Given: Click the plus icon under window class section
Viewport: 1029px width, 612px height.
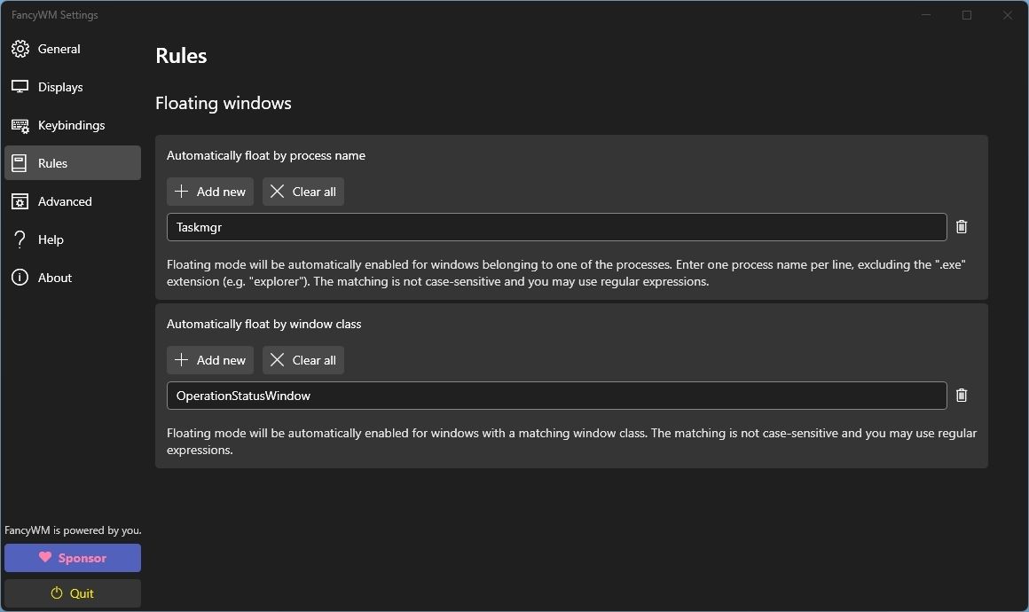Looking at the screenshot, I should click(x=180, y=359).
